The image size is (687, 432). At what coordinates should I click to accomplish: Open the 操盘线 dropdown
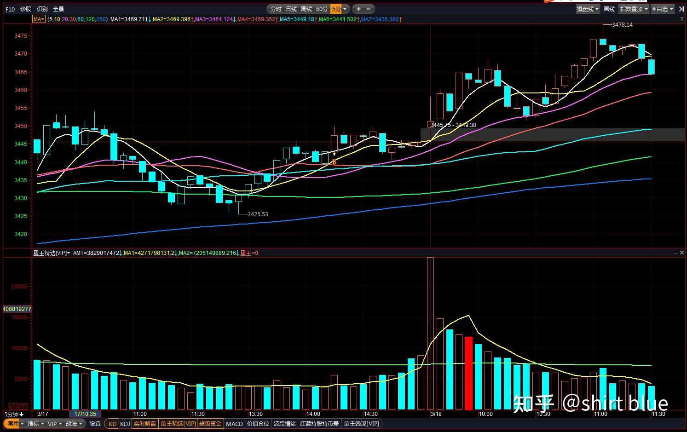[x=588, y=9]
